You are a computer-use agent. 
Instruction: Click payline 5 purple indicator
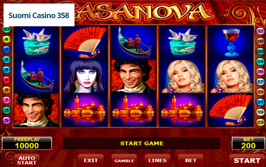click(x=6, y=120)
